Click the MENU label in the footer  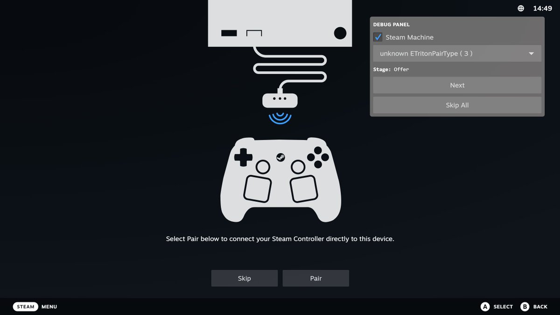(x=49, y=307)
